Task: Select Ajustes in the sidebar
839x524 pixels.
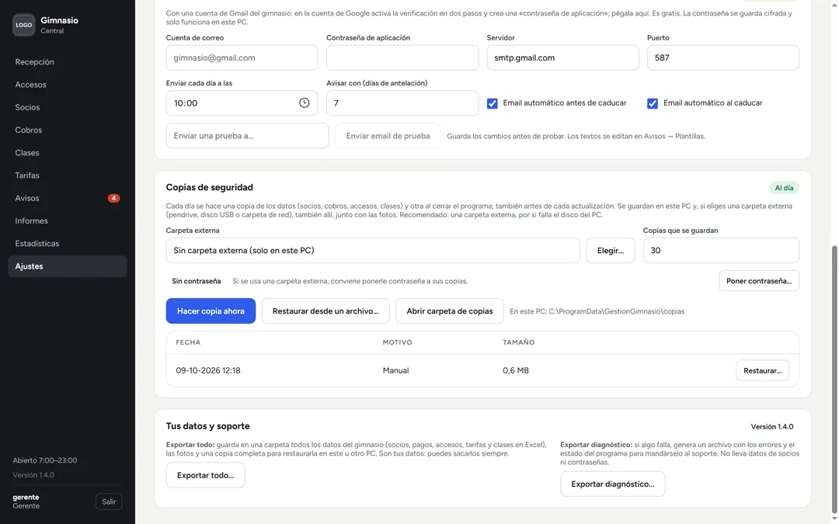Action: click(68, 266)
